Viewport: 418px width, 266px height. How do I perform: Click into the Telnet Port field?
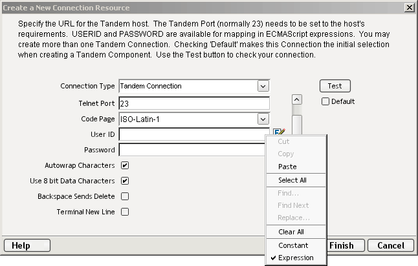click(x=194, y=103)
